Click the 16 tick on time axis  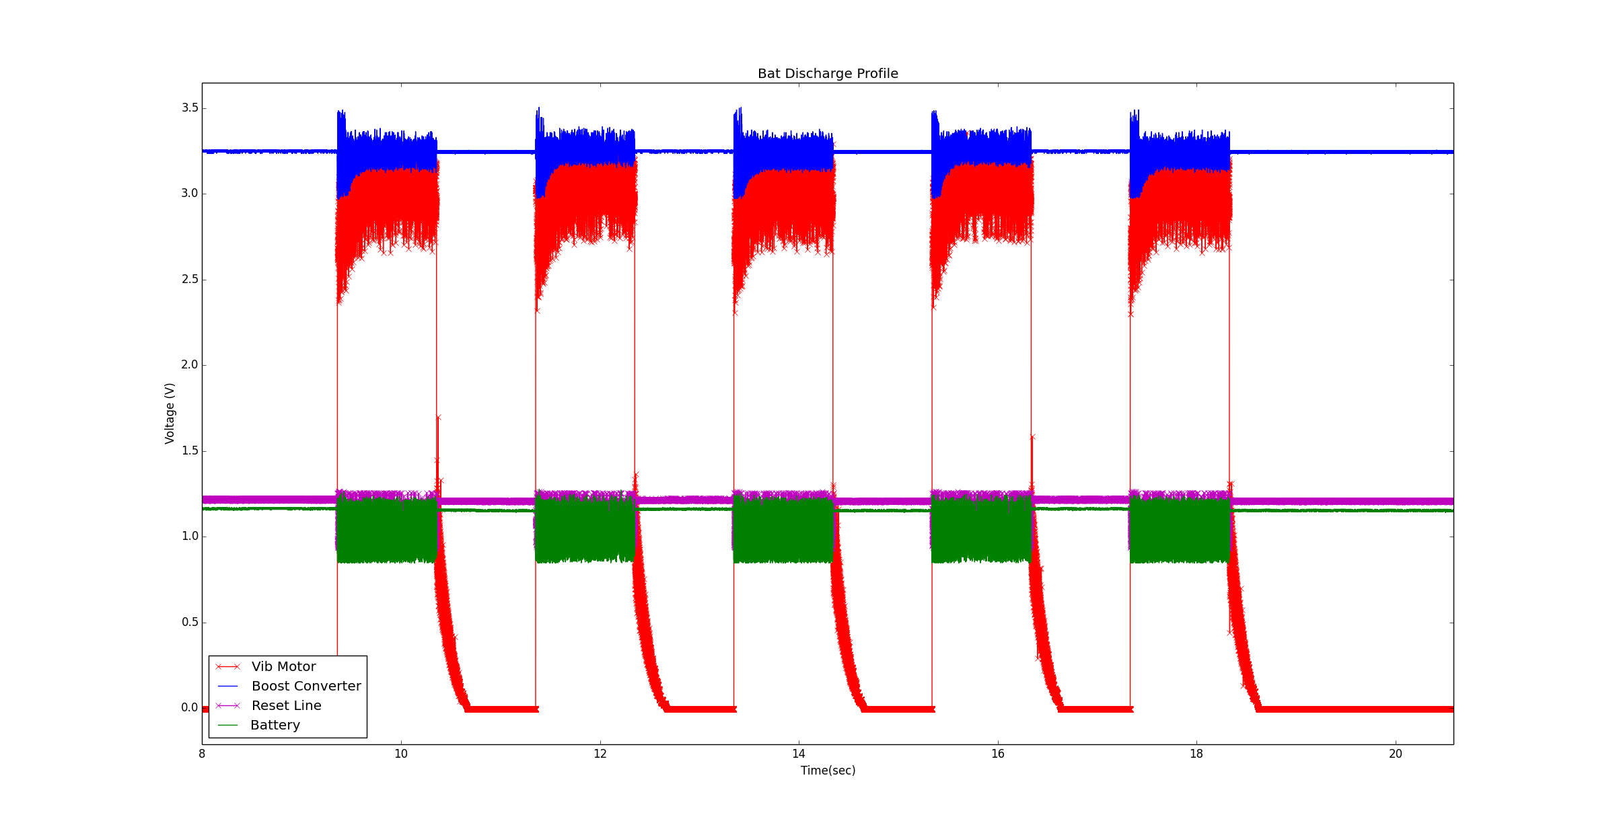coord(998,754)
